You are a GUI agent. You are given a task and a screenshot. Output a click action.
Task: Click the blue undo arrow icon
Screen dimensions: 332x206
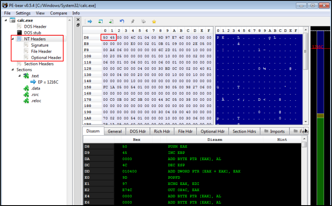[122, 21]
